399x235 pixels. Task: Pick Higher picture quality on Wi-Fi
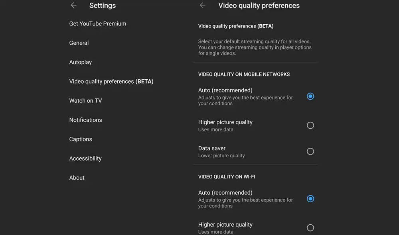coord(310,227)
